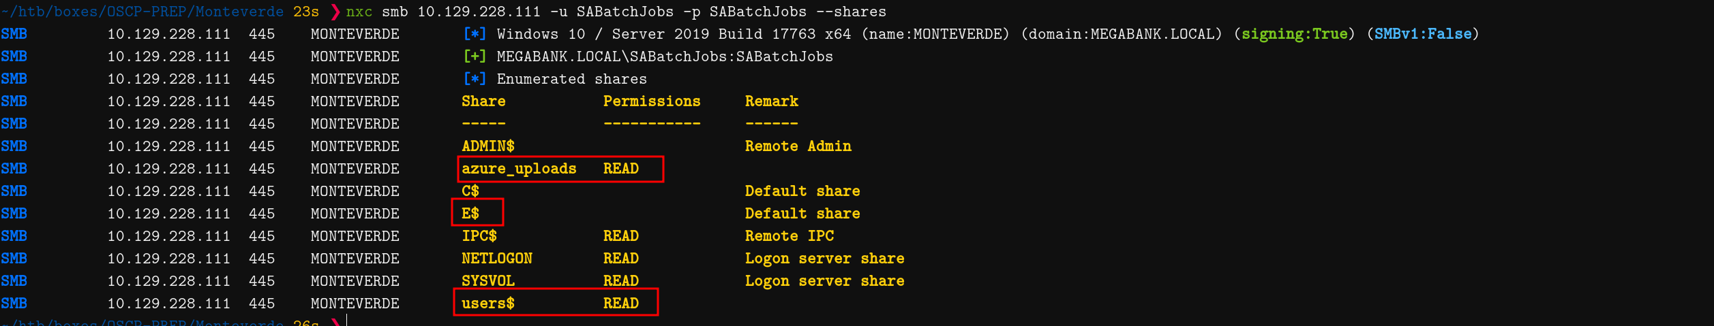Click the READ permission next to users$
1714x326 pixels.
pyautogui.click(x=621, y=304)
